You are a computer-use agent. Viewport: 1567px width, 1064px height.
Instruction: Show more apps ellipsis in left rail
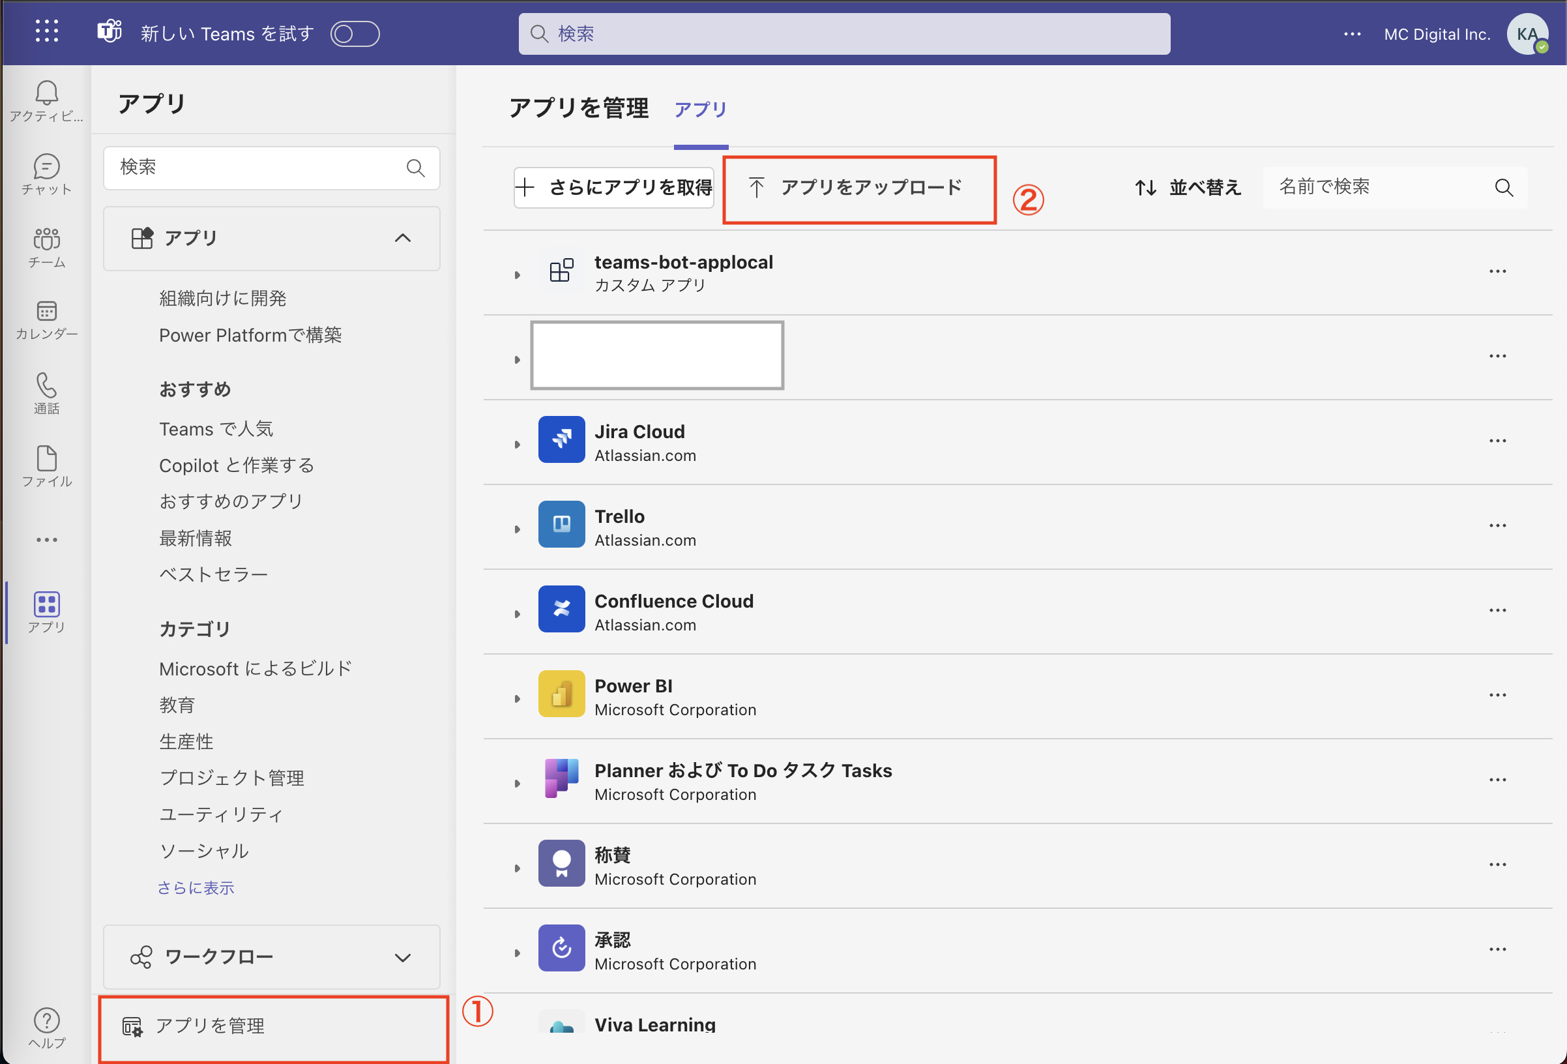(x=46, y=539)
